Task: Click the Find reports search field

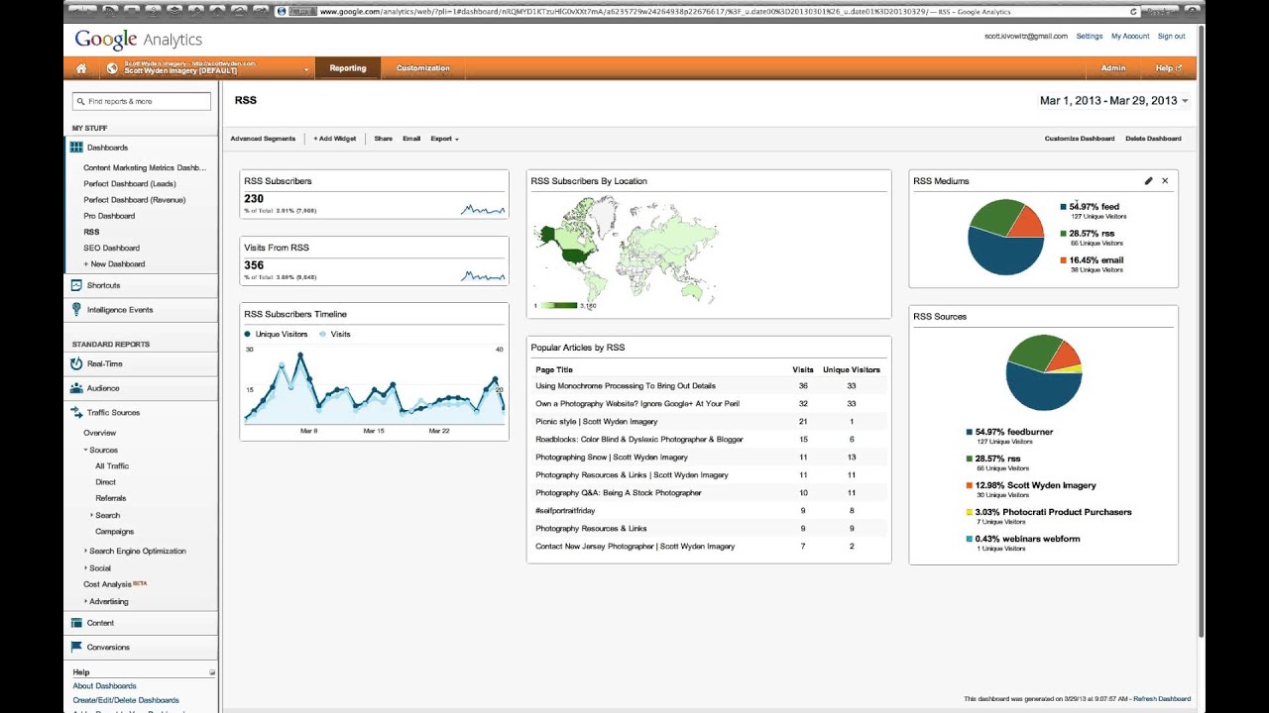Action: [x=142, y=101]
